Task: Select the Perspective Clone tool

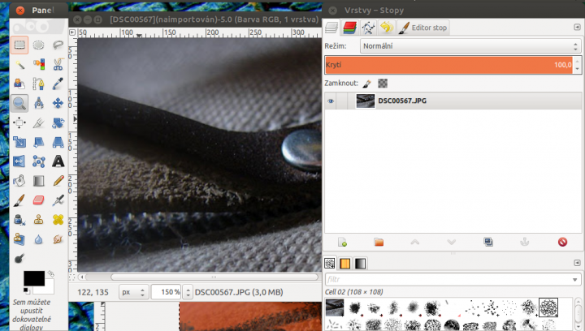Action: [19, 239]
